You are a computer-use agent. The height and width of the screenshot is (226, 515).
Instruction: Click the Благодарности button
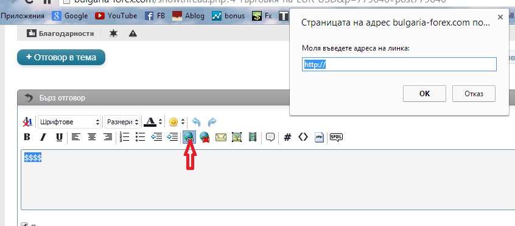[60, 33]
